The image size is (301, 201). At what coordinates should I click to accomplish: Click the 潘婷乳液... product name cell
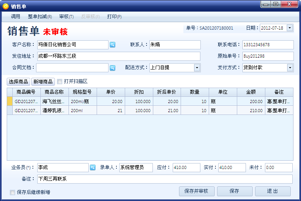tap(55, 111)
